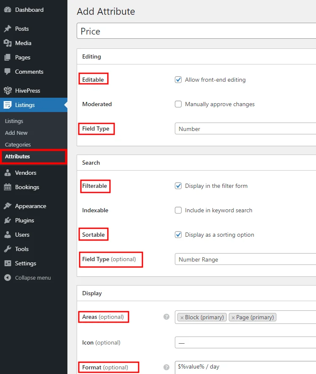Click the Pages icon in sidebar

coord(8,57)
